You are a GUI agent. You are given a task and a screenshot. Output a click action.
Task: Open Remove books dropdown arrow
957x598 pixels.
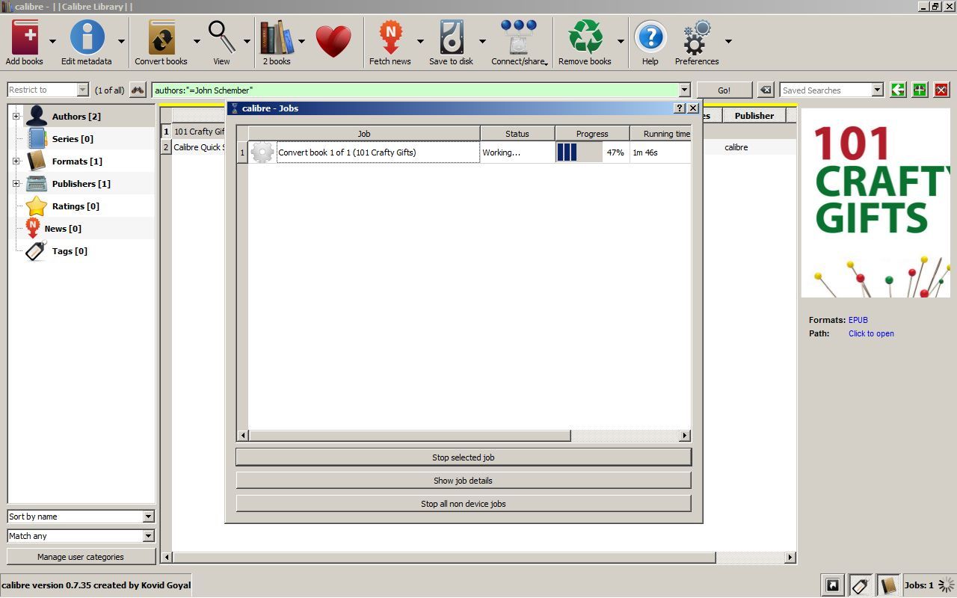pos(621,42)
